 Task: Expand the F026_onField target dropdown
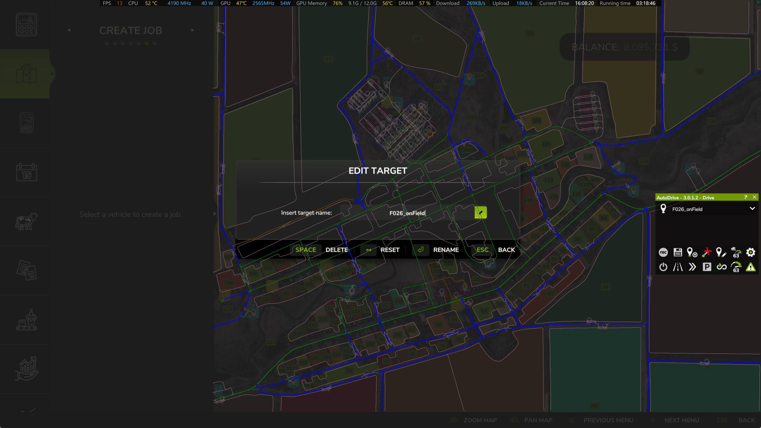click(752, 209)
